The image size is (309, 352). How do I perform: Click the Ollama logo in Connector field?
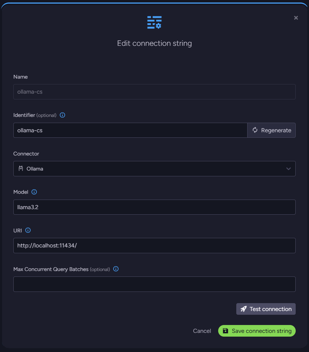coord(21,168)
